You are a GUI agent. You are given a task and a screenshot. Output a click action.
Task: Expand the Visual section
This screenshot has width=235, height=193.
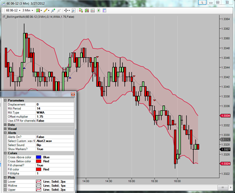[x=5, y=129]
